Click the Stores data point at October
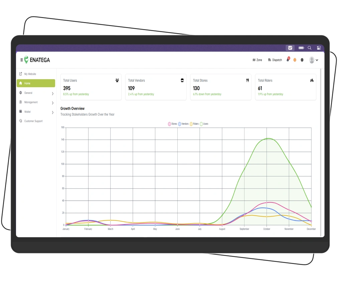The height and width of the screenshot is (282, 338). tap(267, 202)
